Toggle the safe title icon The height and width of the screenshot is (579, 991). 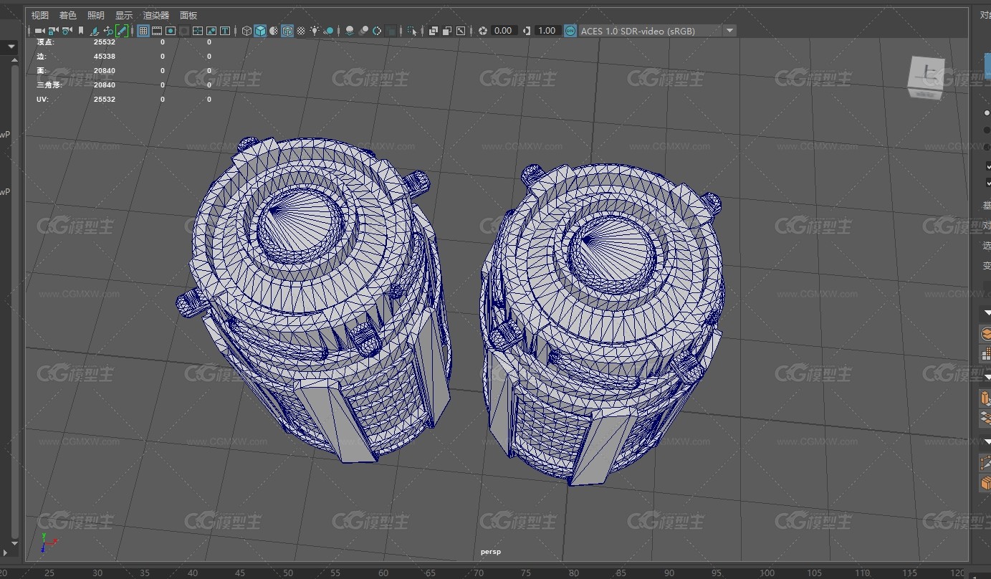click(224, 31)
